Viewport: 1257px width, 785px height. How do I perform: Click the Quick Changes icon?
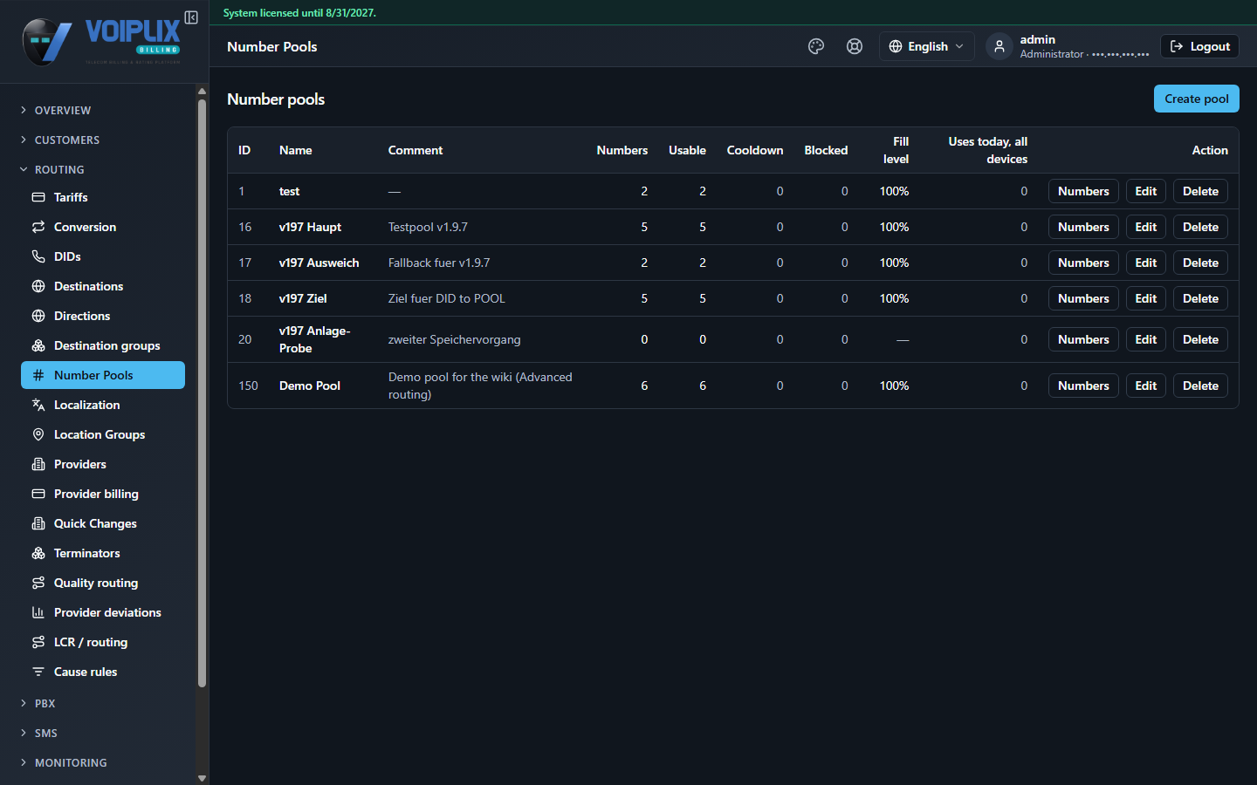coord(38,523)
